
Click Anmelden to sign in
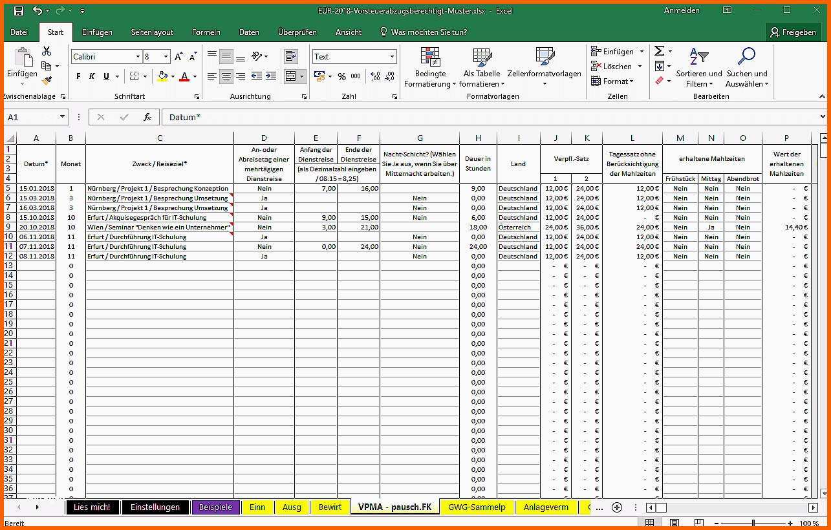click(x=682, y=10)
